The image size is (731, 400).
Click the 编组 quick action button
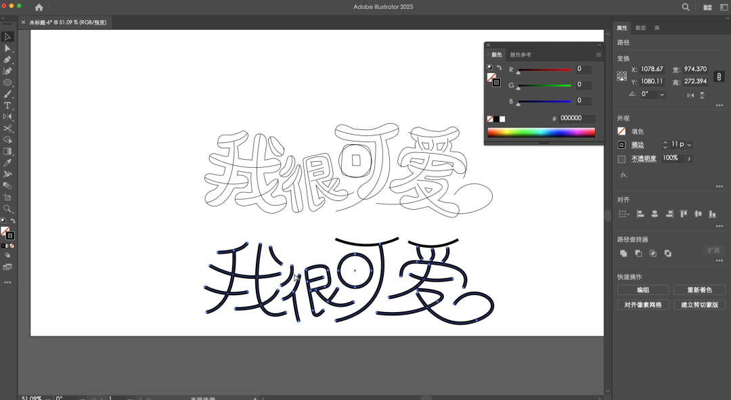point(642,290)
